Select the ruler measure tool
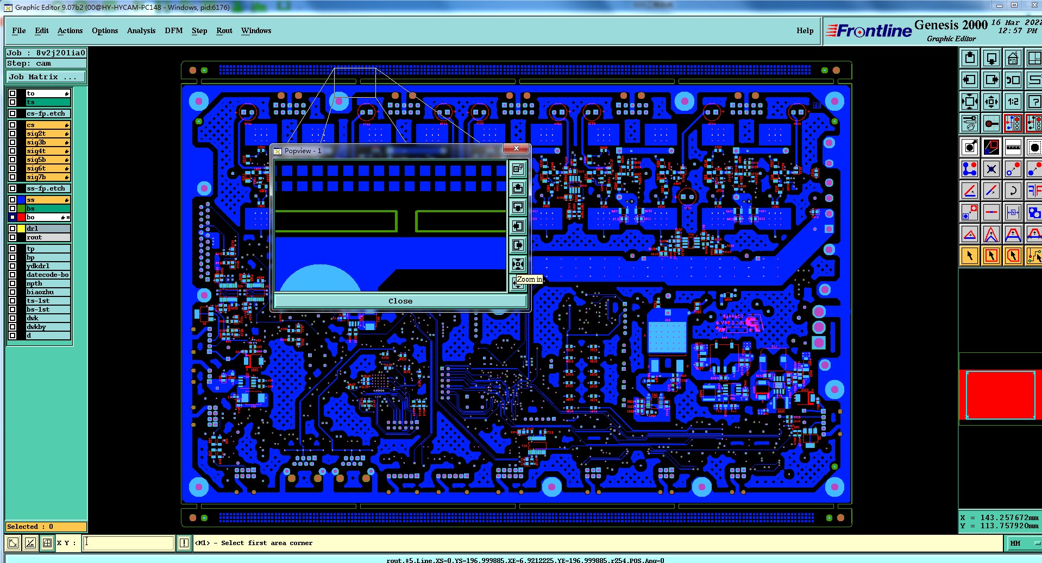The height and width of the screenshot is (563, 1042). click(x=1013, y=147)
